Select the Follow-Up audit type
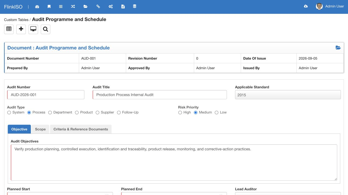 119,112
